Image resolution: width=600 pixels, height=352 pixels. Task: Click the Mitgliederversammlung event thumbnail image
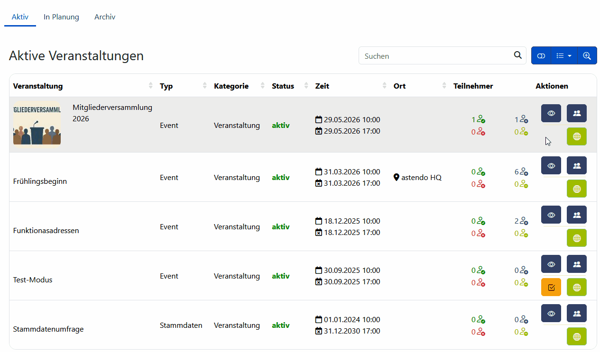tap(37, 125)
